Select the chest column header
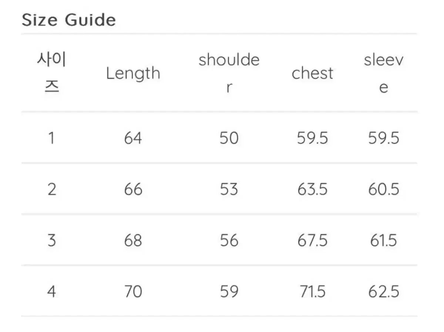 coord(312,73)
